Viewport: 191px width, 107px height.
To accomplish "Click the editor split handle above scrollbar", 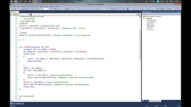I will pyautogui.click(x=140, y=17).
